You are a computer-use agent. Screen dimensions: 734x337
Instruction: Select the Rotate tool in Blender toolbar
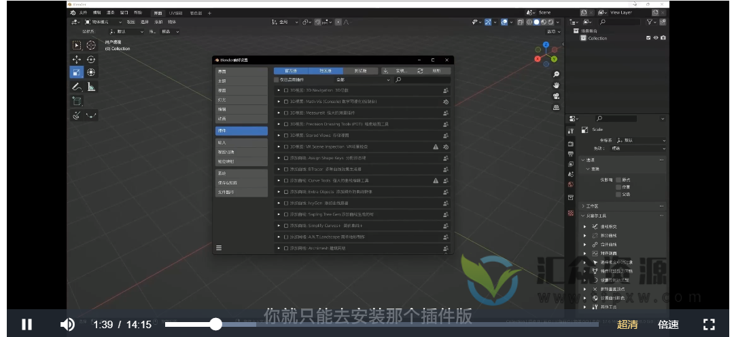(91, 59)
